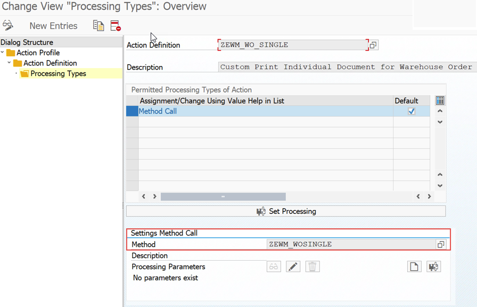
Task: Click Permitted Processing Types of Action heading
Action: tap(191, 90)
